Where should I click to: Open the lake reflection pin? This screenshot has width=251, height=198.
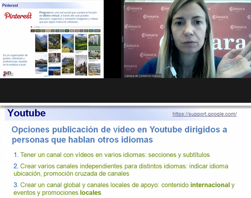(x=41, y=63)
